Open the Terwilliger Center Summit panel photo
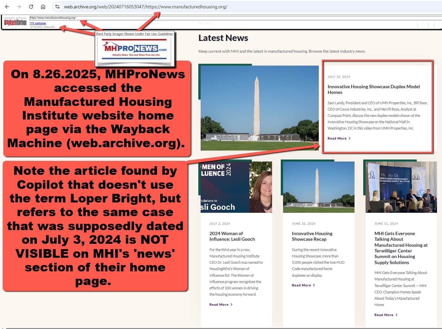The image size is (442, 329). coord(401,187)
